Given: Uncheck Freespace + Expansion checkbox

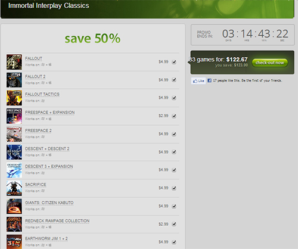Looking at the screenshot, I should [174, 116].
